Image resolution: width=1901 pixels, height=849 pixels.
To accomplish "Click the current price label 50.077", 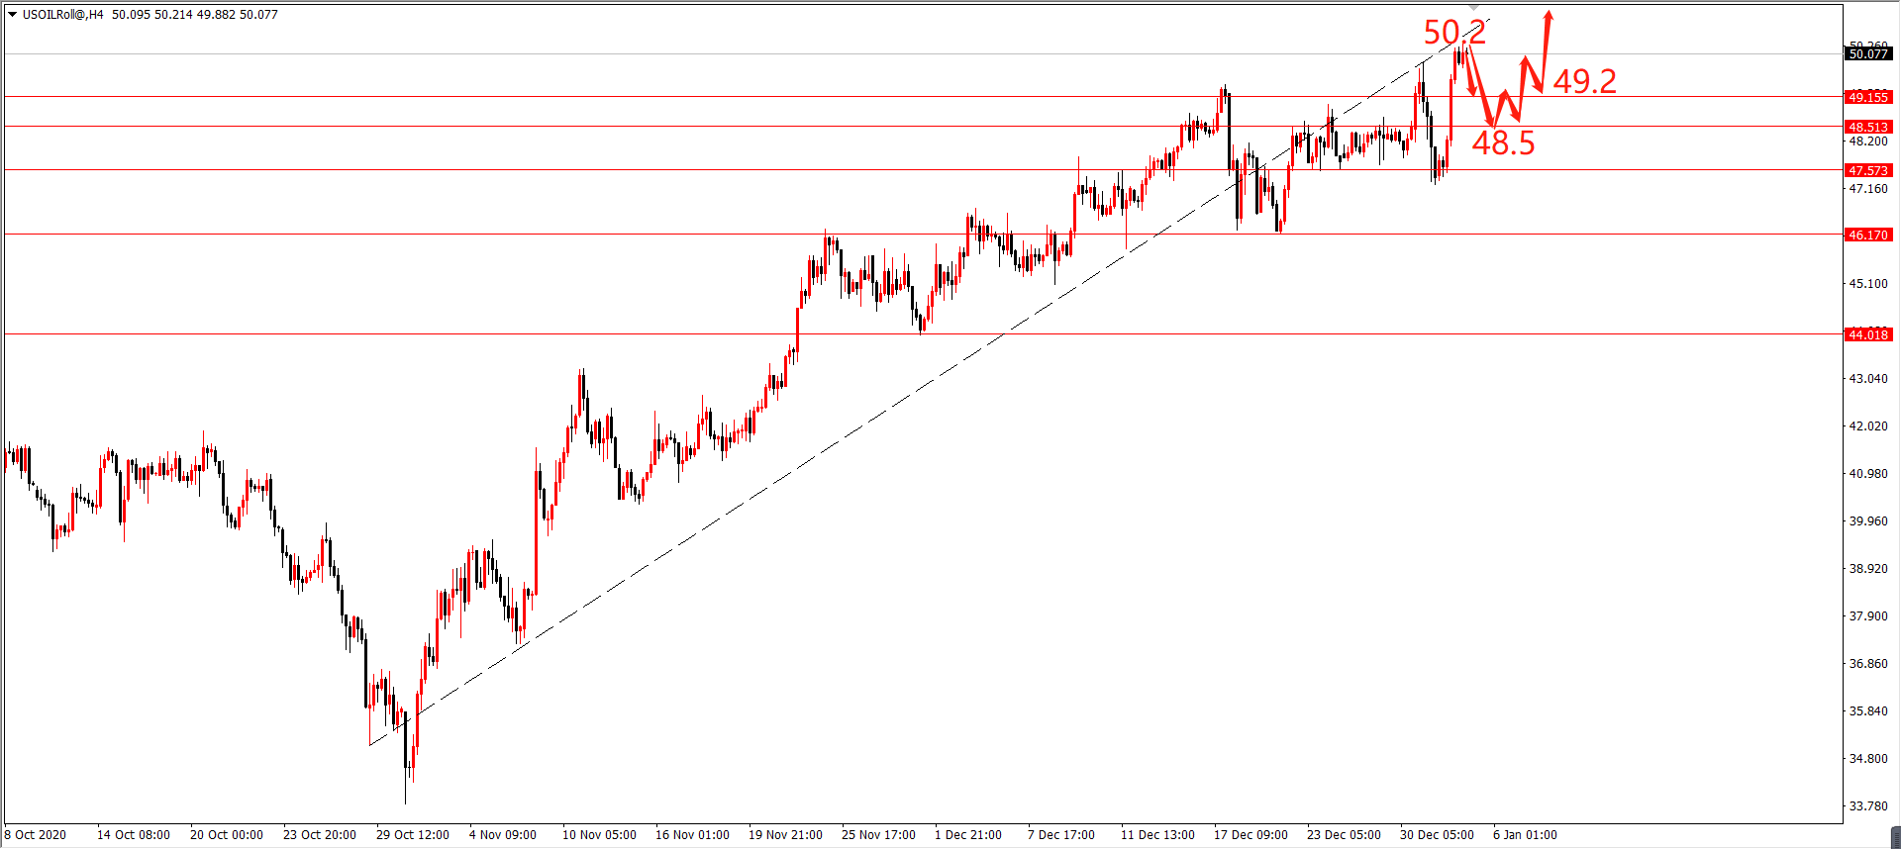I will point(1868,54).
